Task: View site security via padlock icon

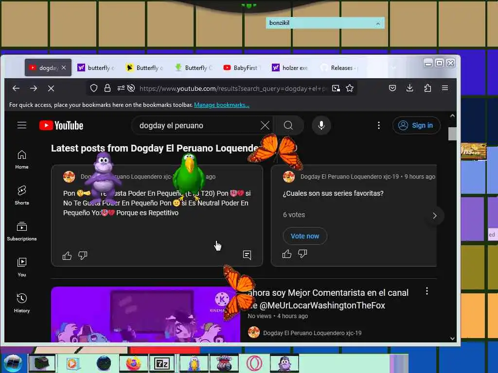Action: click(x=107, y=88)
